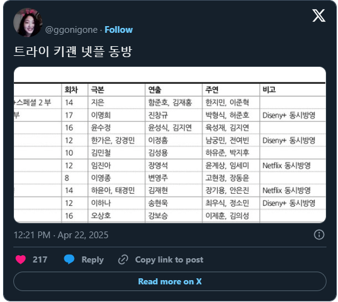This screenshot has width=338, height=302.
Task: Copy link to post
Action: (169, 259)
